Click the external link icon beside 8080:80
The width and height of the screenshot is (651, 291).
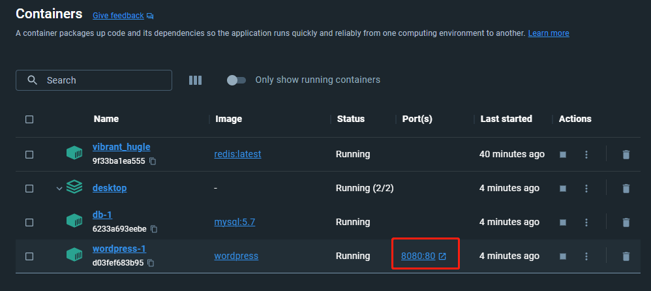click(442, 256)
